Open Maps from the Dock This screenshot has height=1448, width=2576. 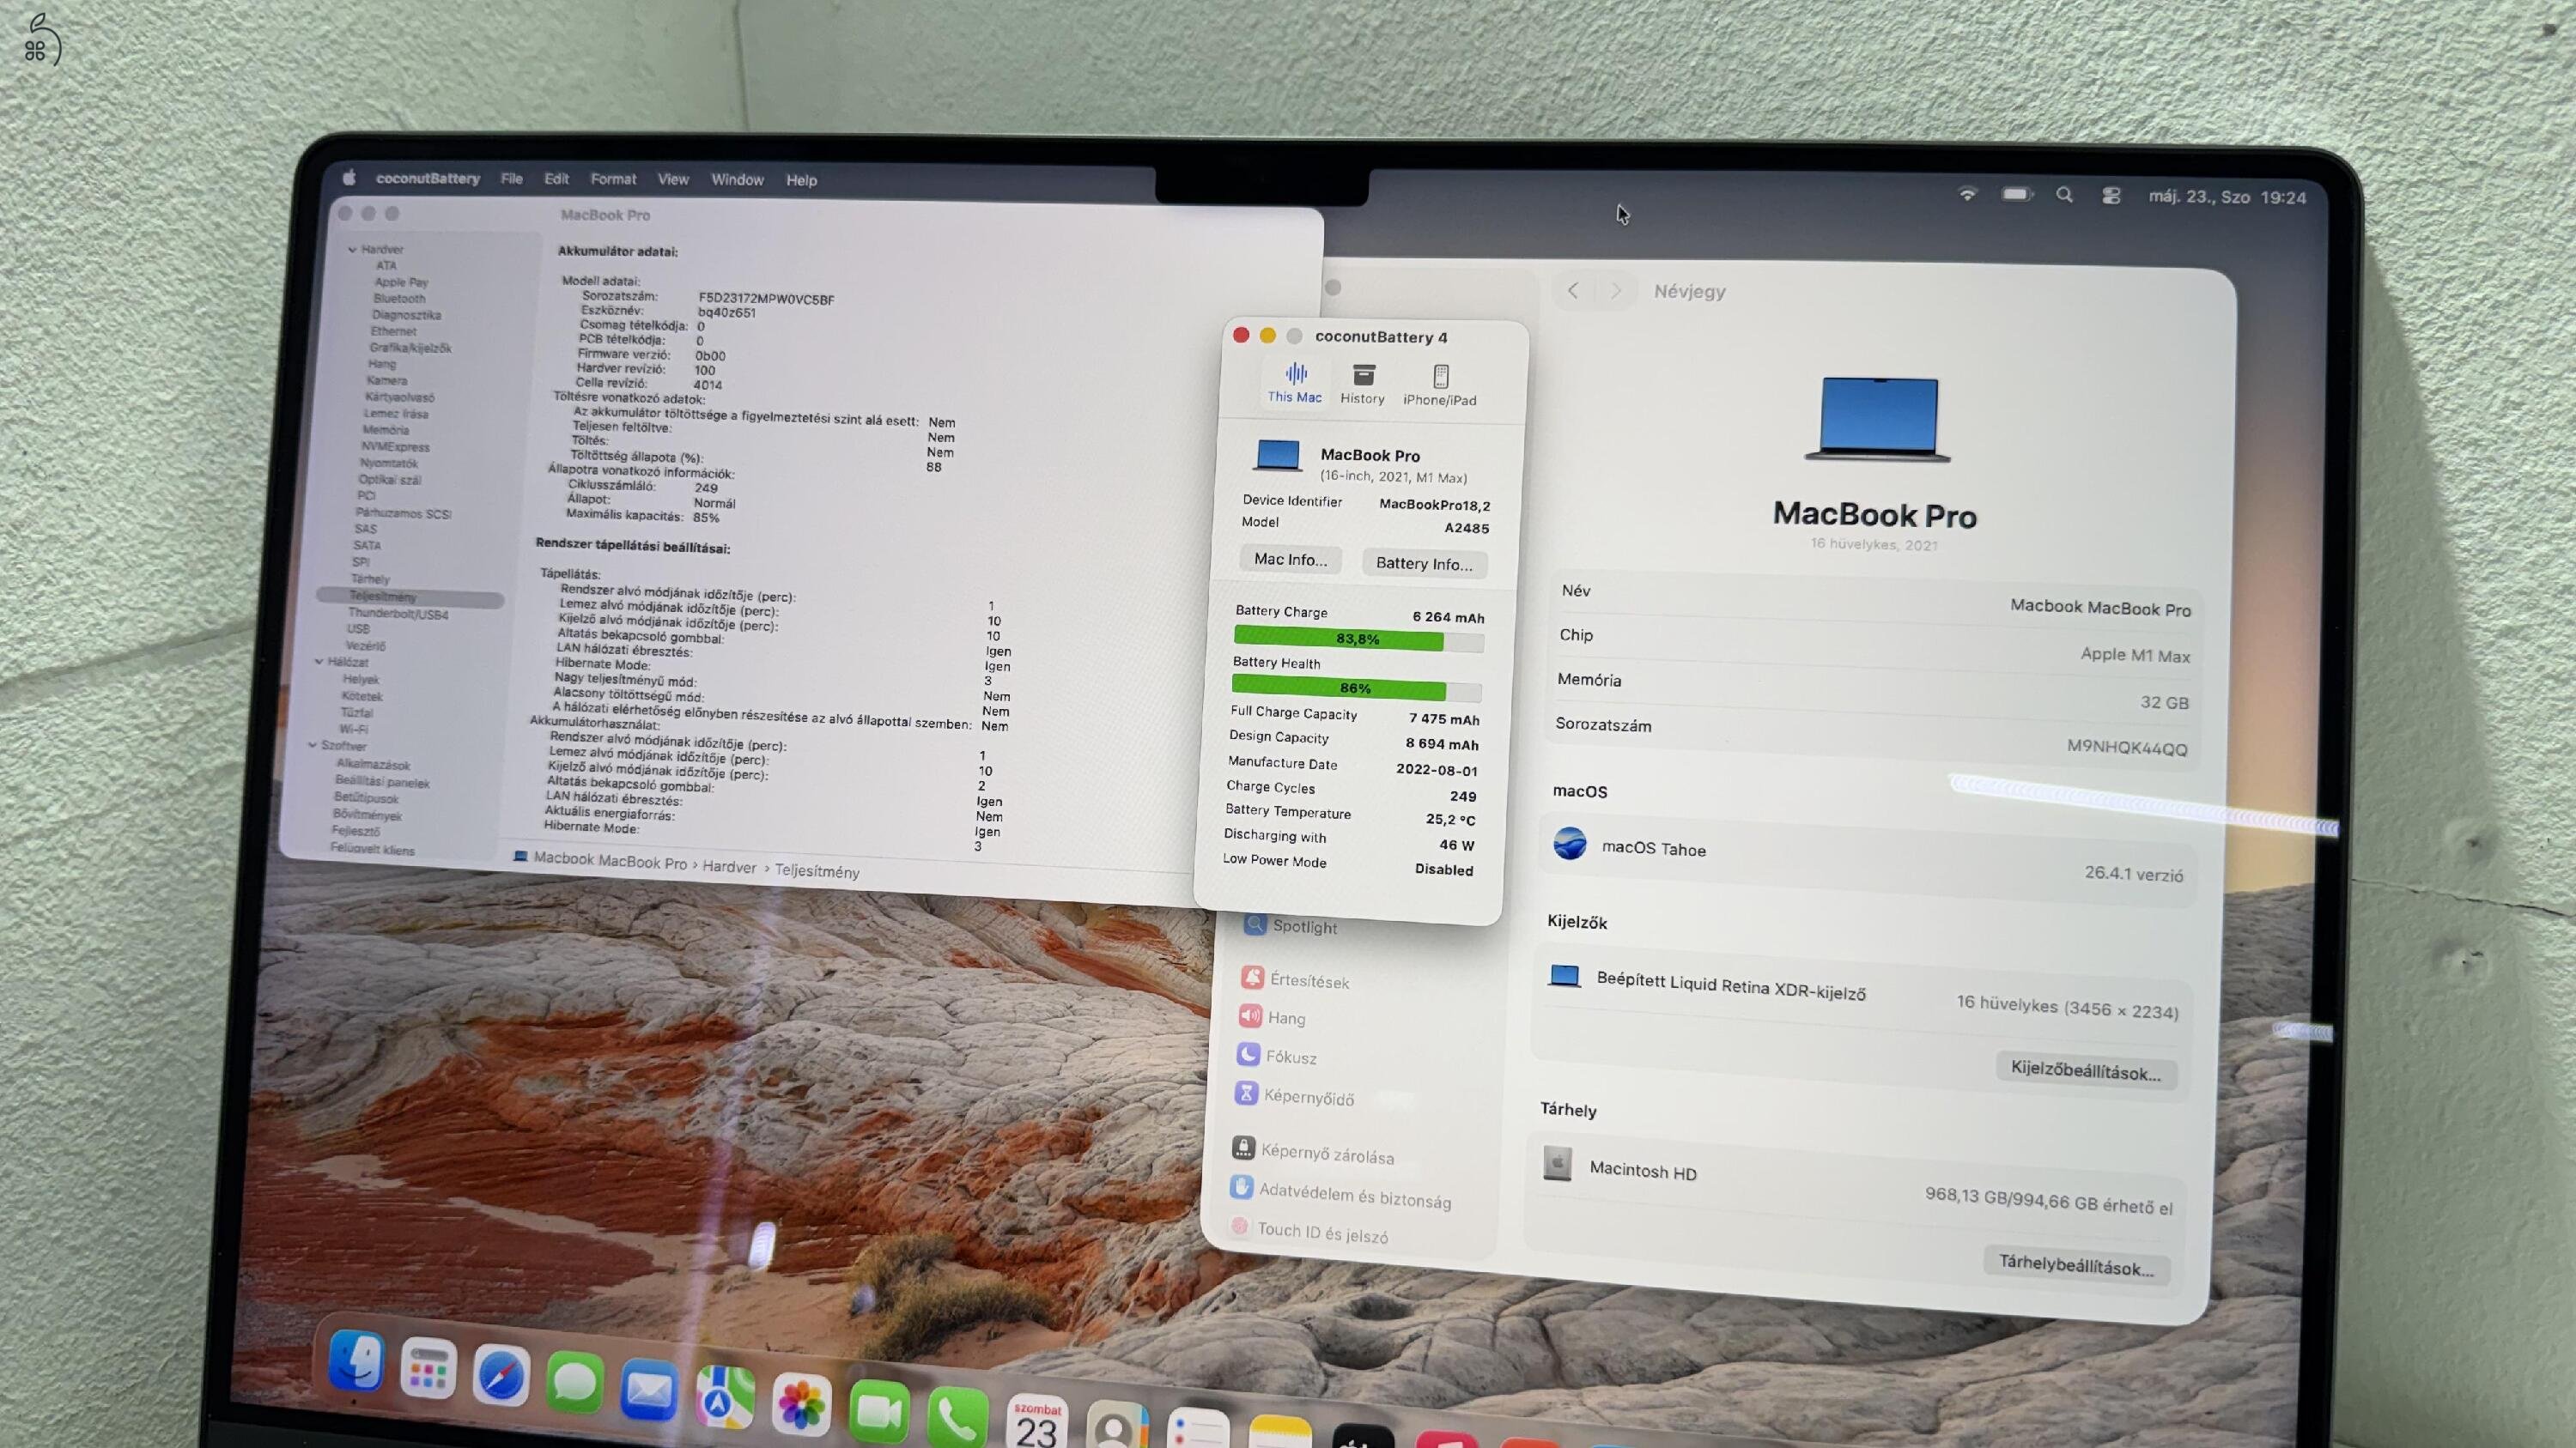point(725,1399)
